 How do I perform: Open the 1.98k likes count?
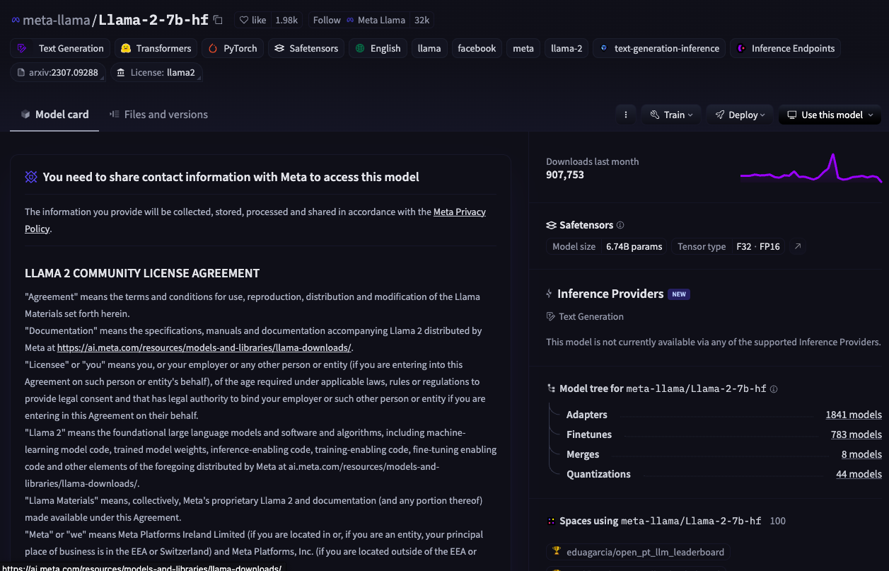(286, 20)
